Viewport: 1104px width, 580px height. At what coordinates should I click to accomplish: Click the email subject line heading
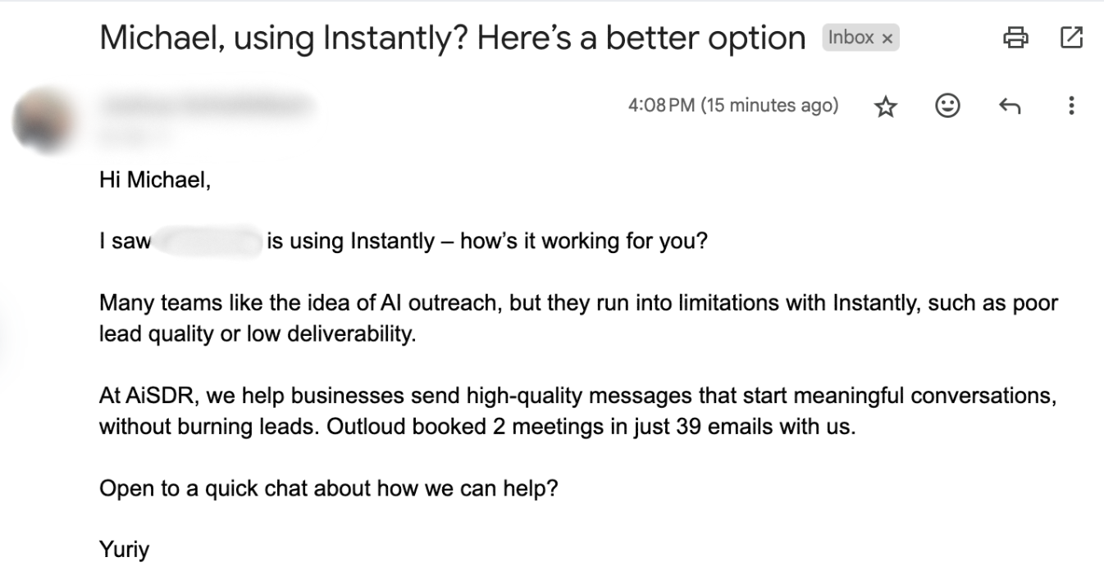pyautogui.click(x=452, y=39)
